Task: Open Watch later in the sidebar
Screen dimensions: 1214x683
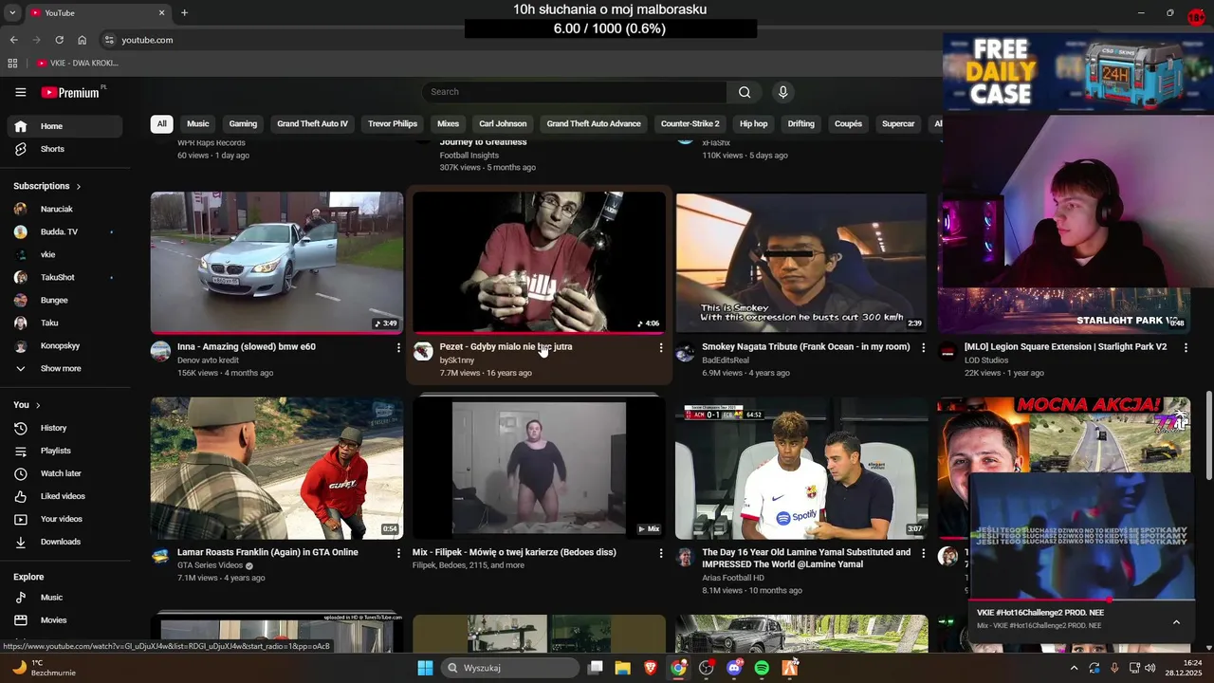Action: pyautogui.click(x=64, y=473)
